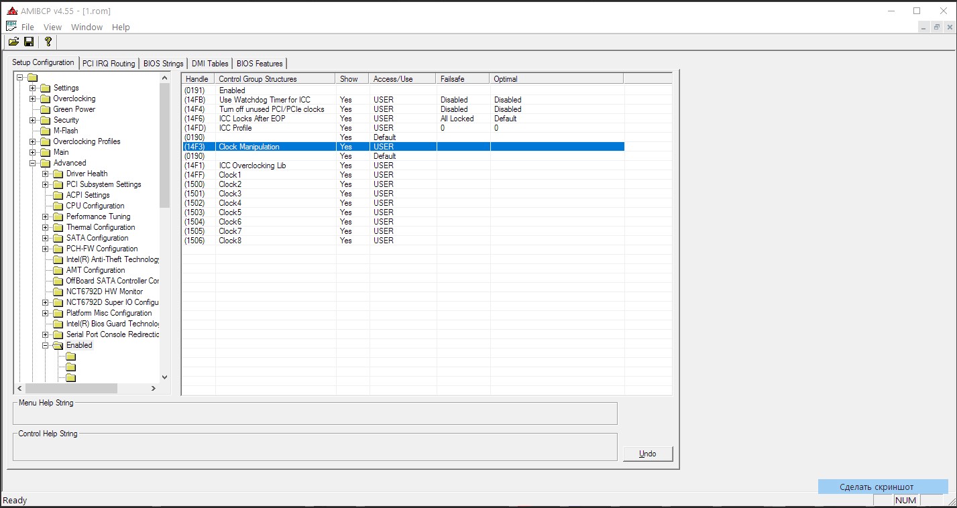957x508 pixels.
Task: Open the Help menu
Action: point(121,27)
